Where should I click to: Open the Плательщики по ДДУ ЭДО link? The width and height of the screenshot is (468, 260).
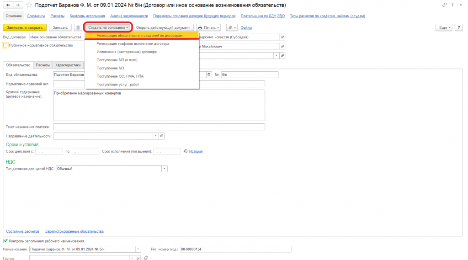[263, 16]
